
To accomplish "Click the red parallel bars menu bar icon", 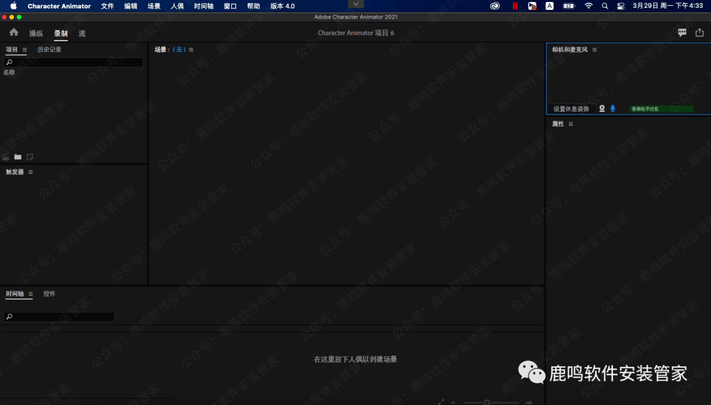I will [515, 6].
